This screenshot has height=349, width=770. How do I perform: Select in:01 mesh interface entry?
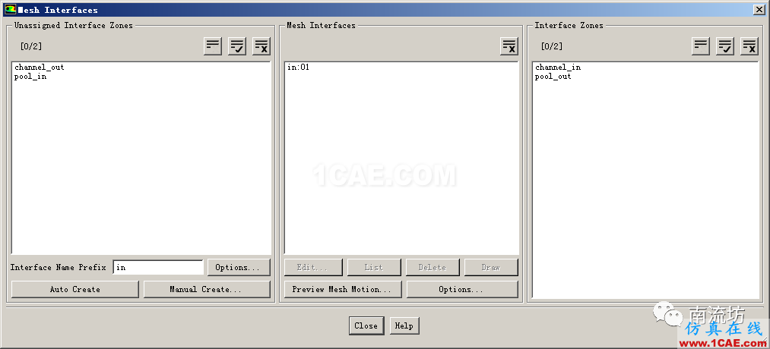pos(298,68)
